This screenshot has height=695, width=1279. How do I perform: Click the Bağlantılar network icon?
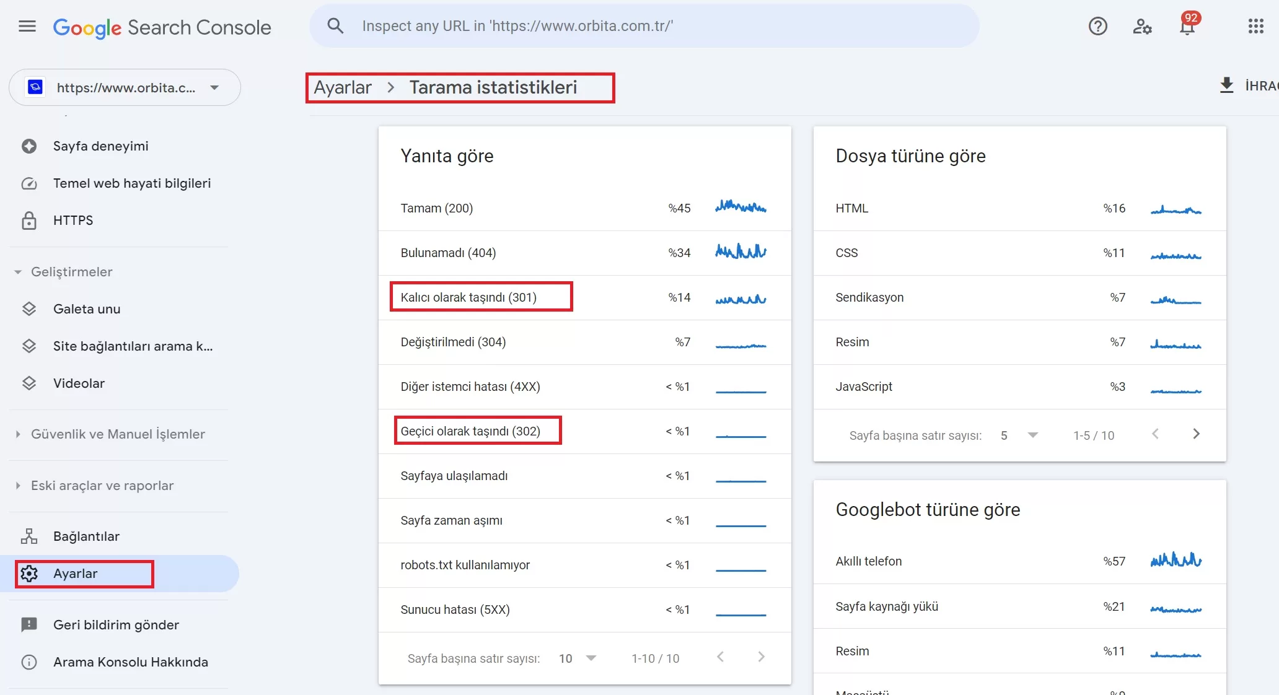[x=29, y=536]
